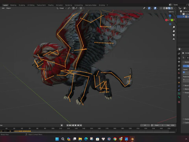189x142 pixels.
Task: Jump to the first frame
Action: (x=67, y=125)
